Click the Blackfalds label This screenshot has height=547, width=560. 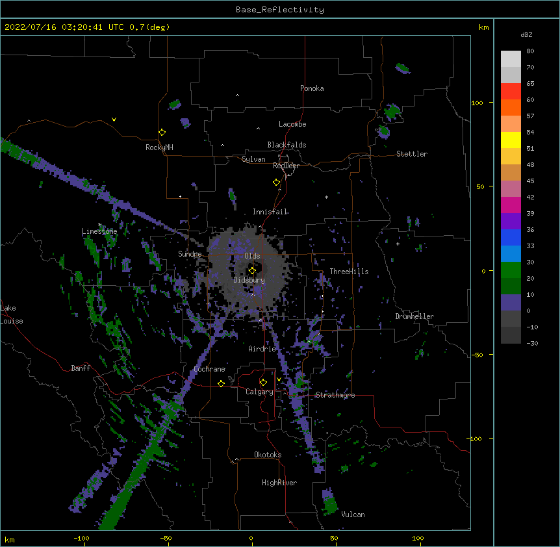[286, 145]
